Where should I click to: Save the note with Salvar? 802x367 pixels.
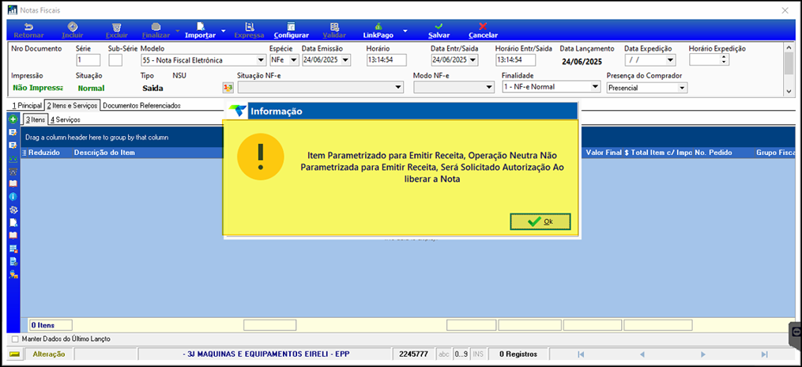point(439,31)
